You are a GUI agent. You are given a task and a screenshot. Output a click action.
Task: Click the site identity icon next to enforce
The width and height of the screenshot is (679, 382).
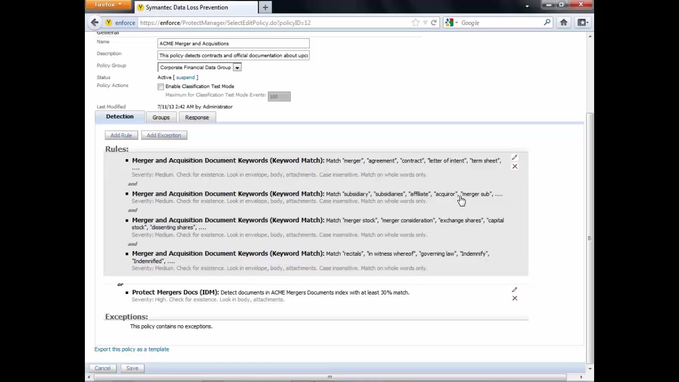[x=109, y=23]
